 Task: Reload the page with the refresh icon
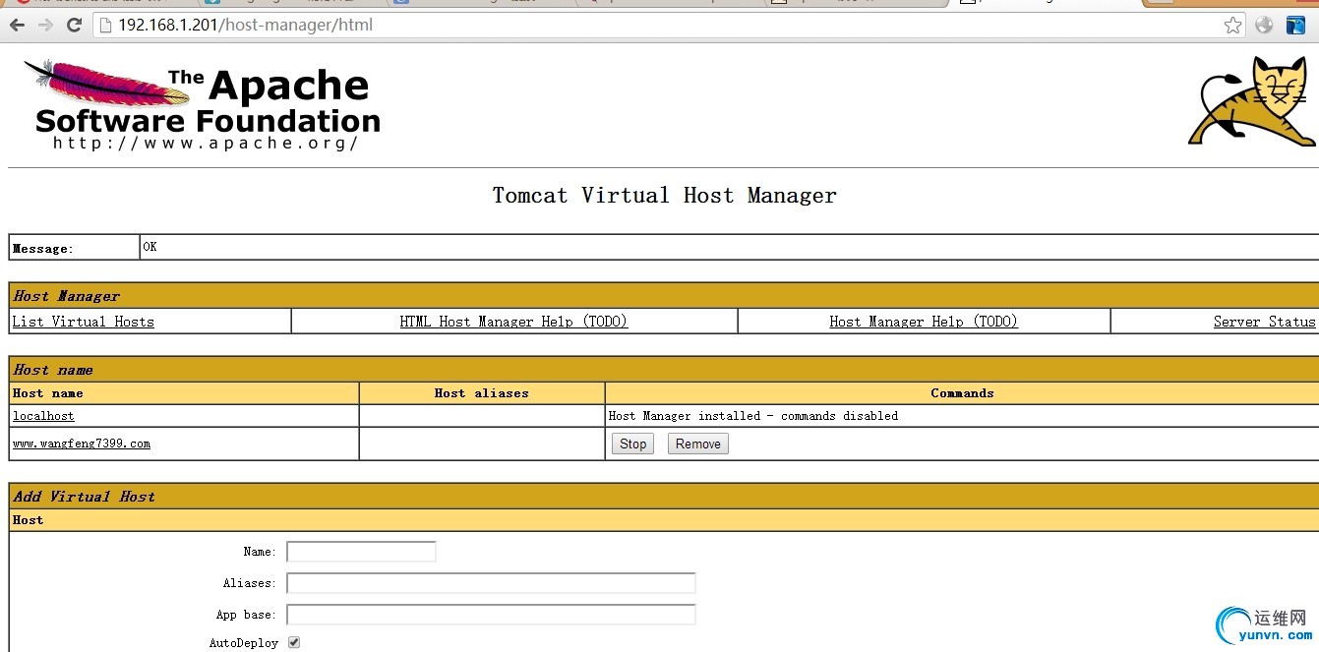(x=74, y=26)
